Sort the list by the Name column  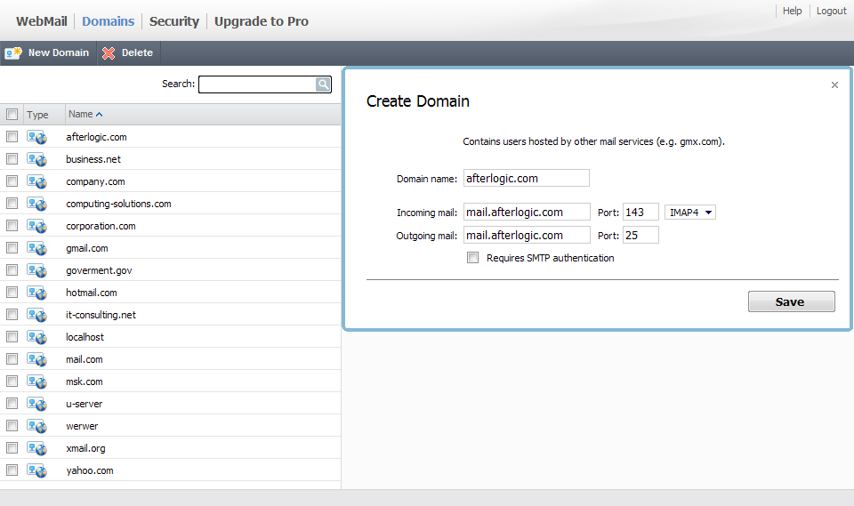(x=85, y=115)
